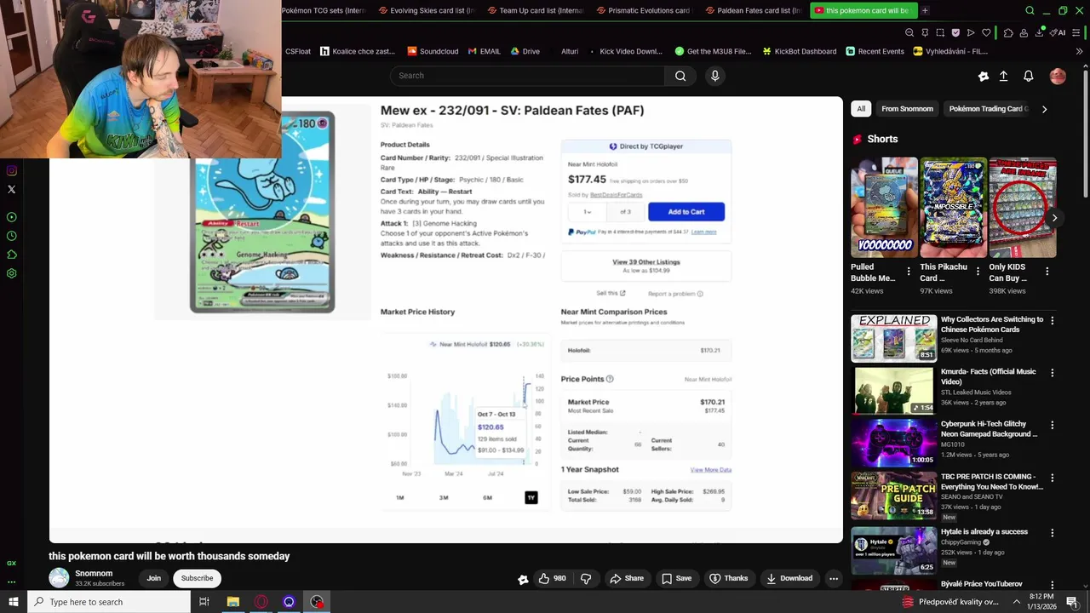This screenshot has width=1090, height=613.
Task: Show hidden bookmarks with double chevron
Action: [1080, 51]
